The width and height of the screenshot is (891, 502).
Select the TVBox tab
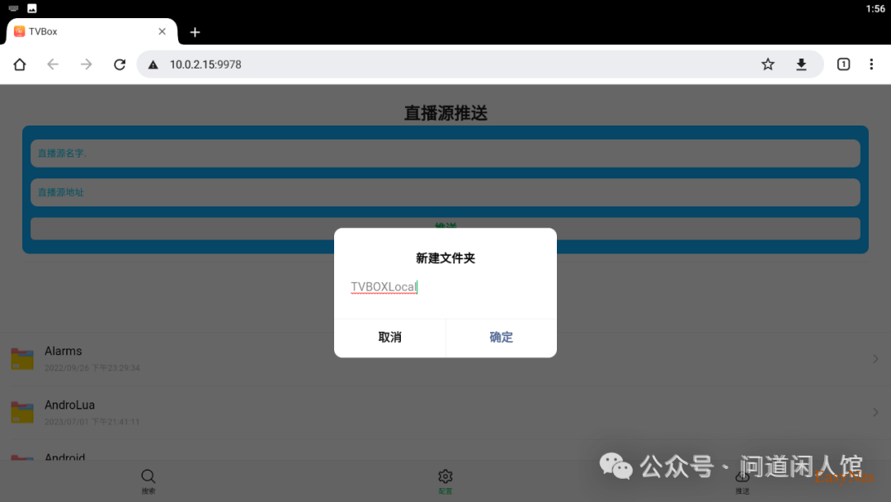[x=92, y=31]
